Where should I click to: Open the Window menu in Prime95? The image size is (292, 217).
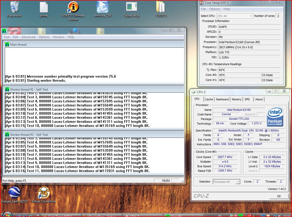(59, 37)
